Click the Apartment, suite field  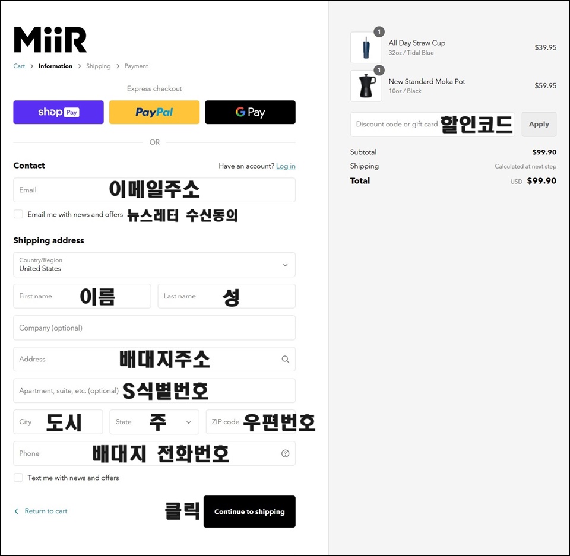(154, 390)
